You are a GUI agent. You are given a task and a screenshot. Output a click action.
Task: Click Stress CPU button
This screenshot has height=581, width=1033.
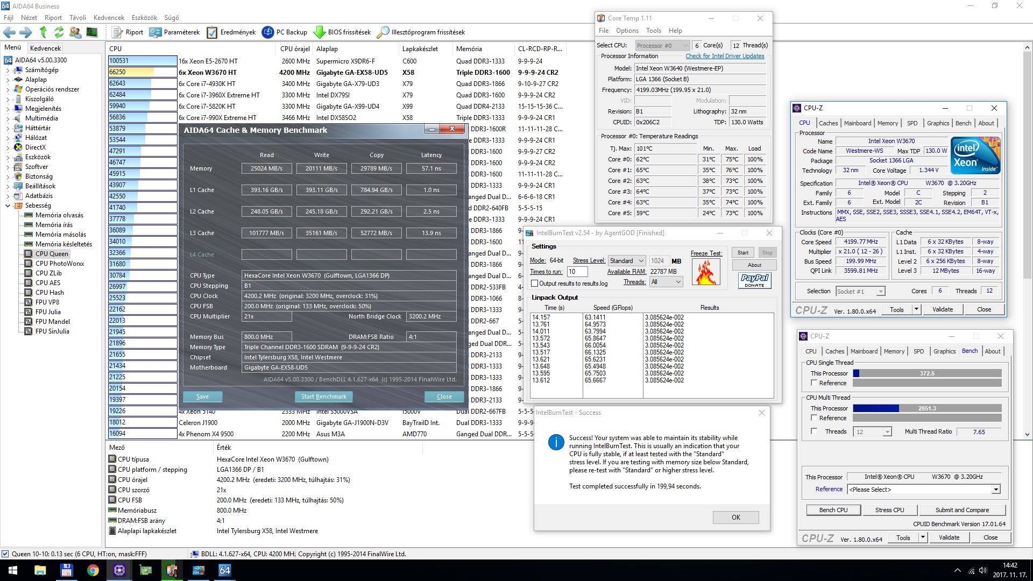(x=889, y=510)
